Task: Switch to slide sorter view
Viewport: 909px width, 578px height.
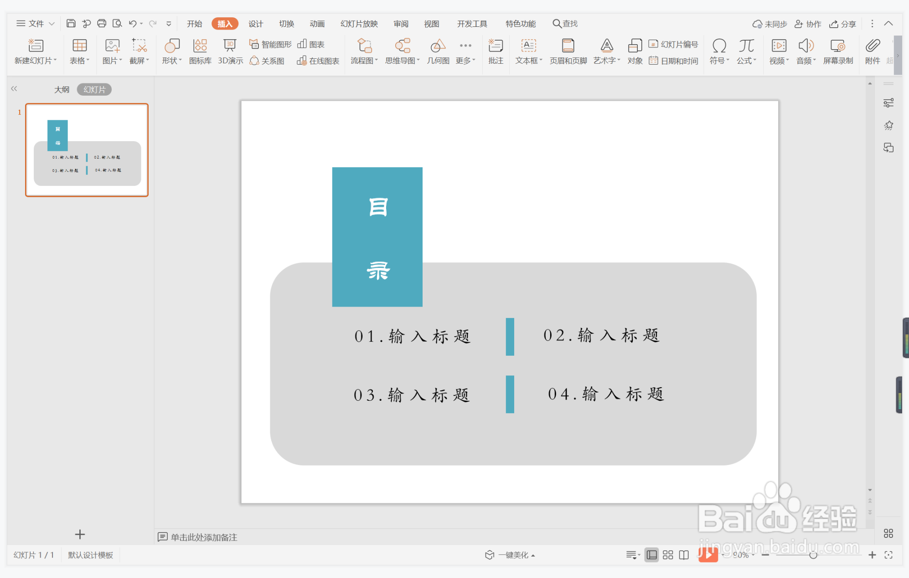Action: [x=668, y=555]
